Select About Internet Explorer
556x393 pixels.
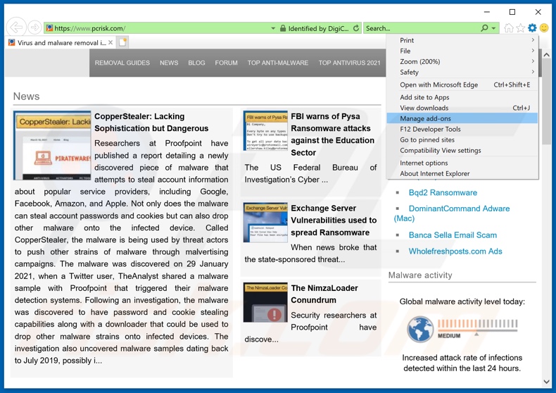click(x=462, y=173)
